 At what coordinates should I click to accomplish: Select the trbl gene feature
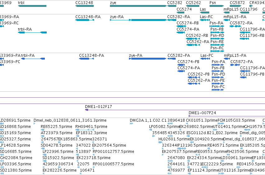point(32,6)
